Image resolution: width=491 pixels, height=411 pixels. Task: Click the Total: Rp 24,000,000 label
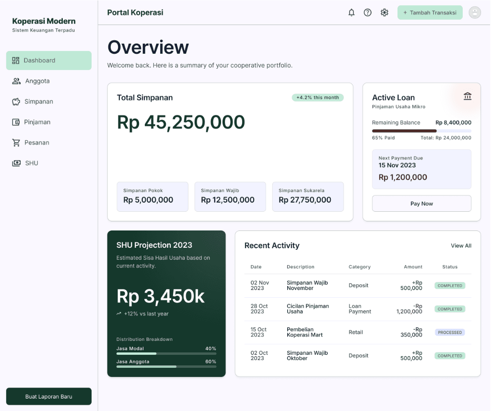pyautogui.click(x=445, y=138)
